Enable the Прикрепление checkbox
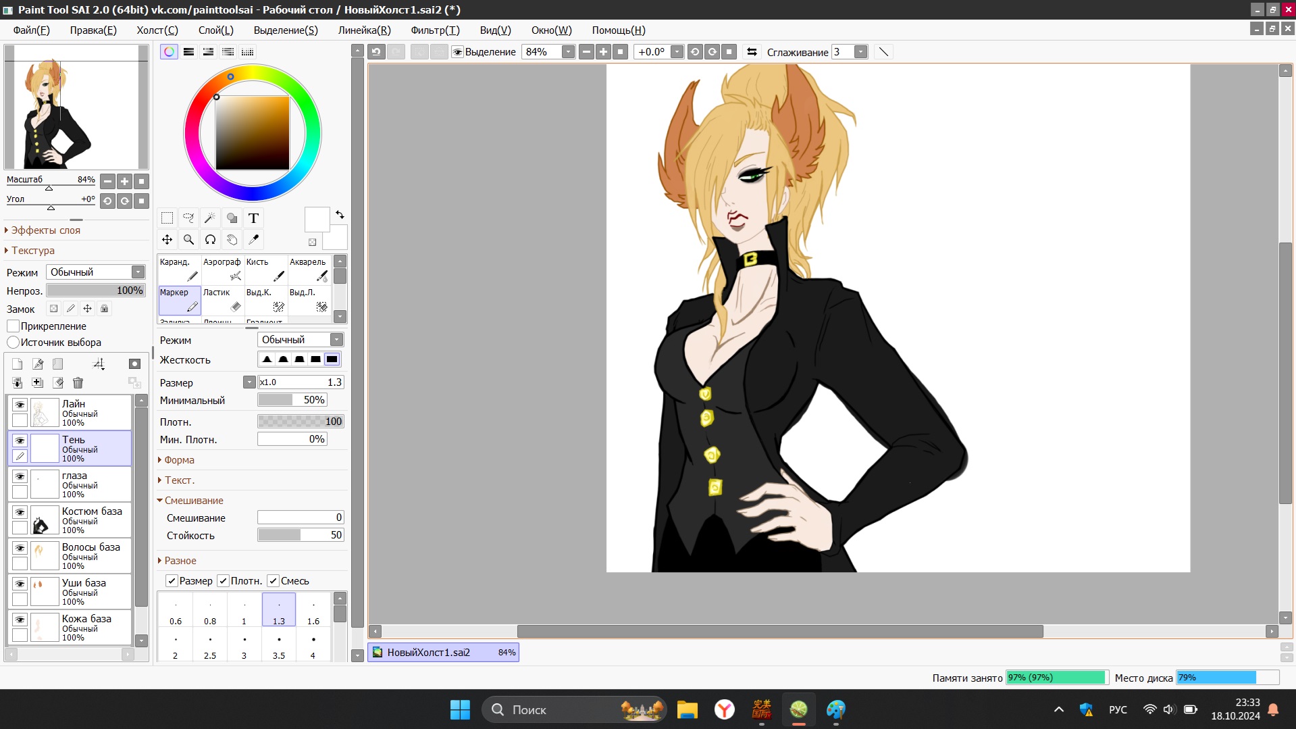This screenshot has height=729, width=1296. click(14, 326)
